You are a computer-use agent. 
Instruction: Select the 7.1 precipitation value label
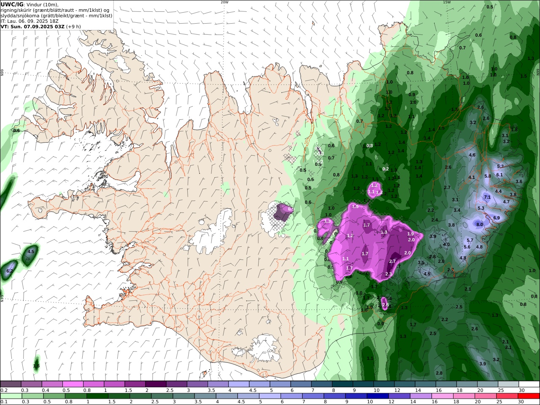tap(487, 197)
